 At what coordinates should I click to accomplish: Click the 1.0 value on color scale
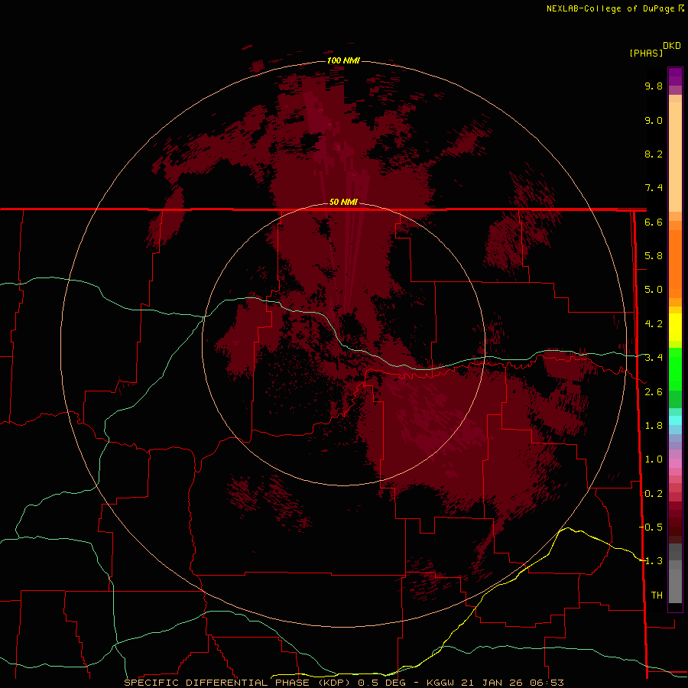tap(654, 459)
